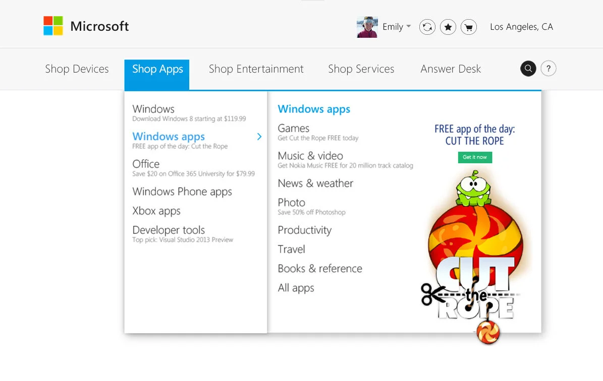Open the Shop Devices menu

(x=77, y=69)
